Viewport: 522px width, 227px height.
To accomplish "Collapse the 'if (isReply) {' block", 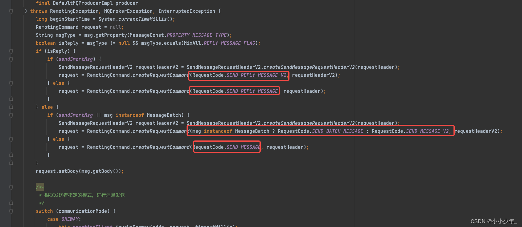I will [11, 51].
